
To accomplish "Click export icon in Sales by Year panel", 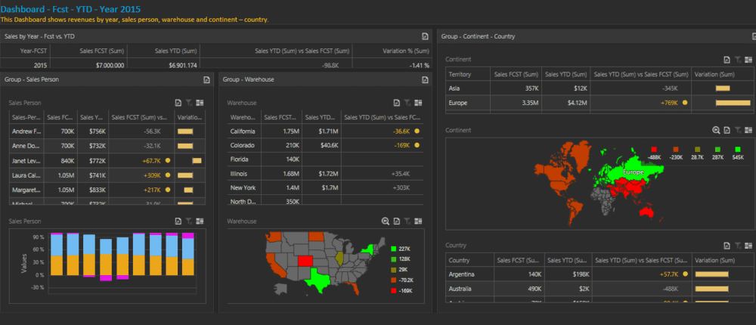I will pyautogui.click(x=425, y=36).
